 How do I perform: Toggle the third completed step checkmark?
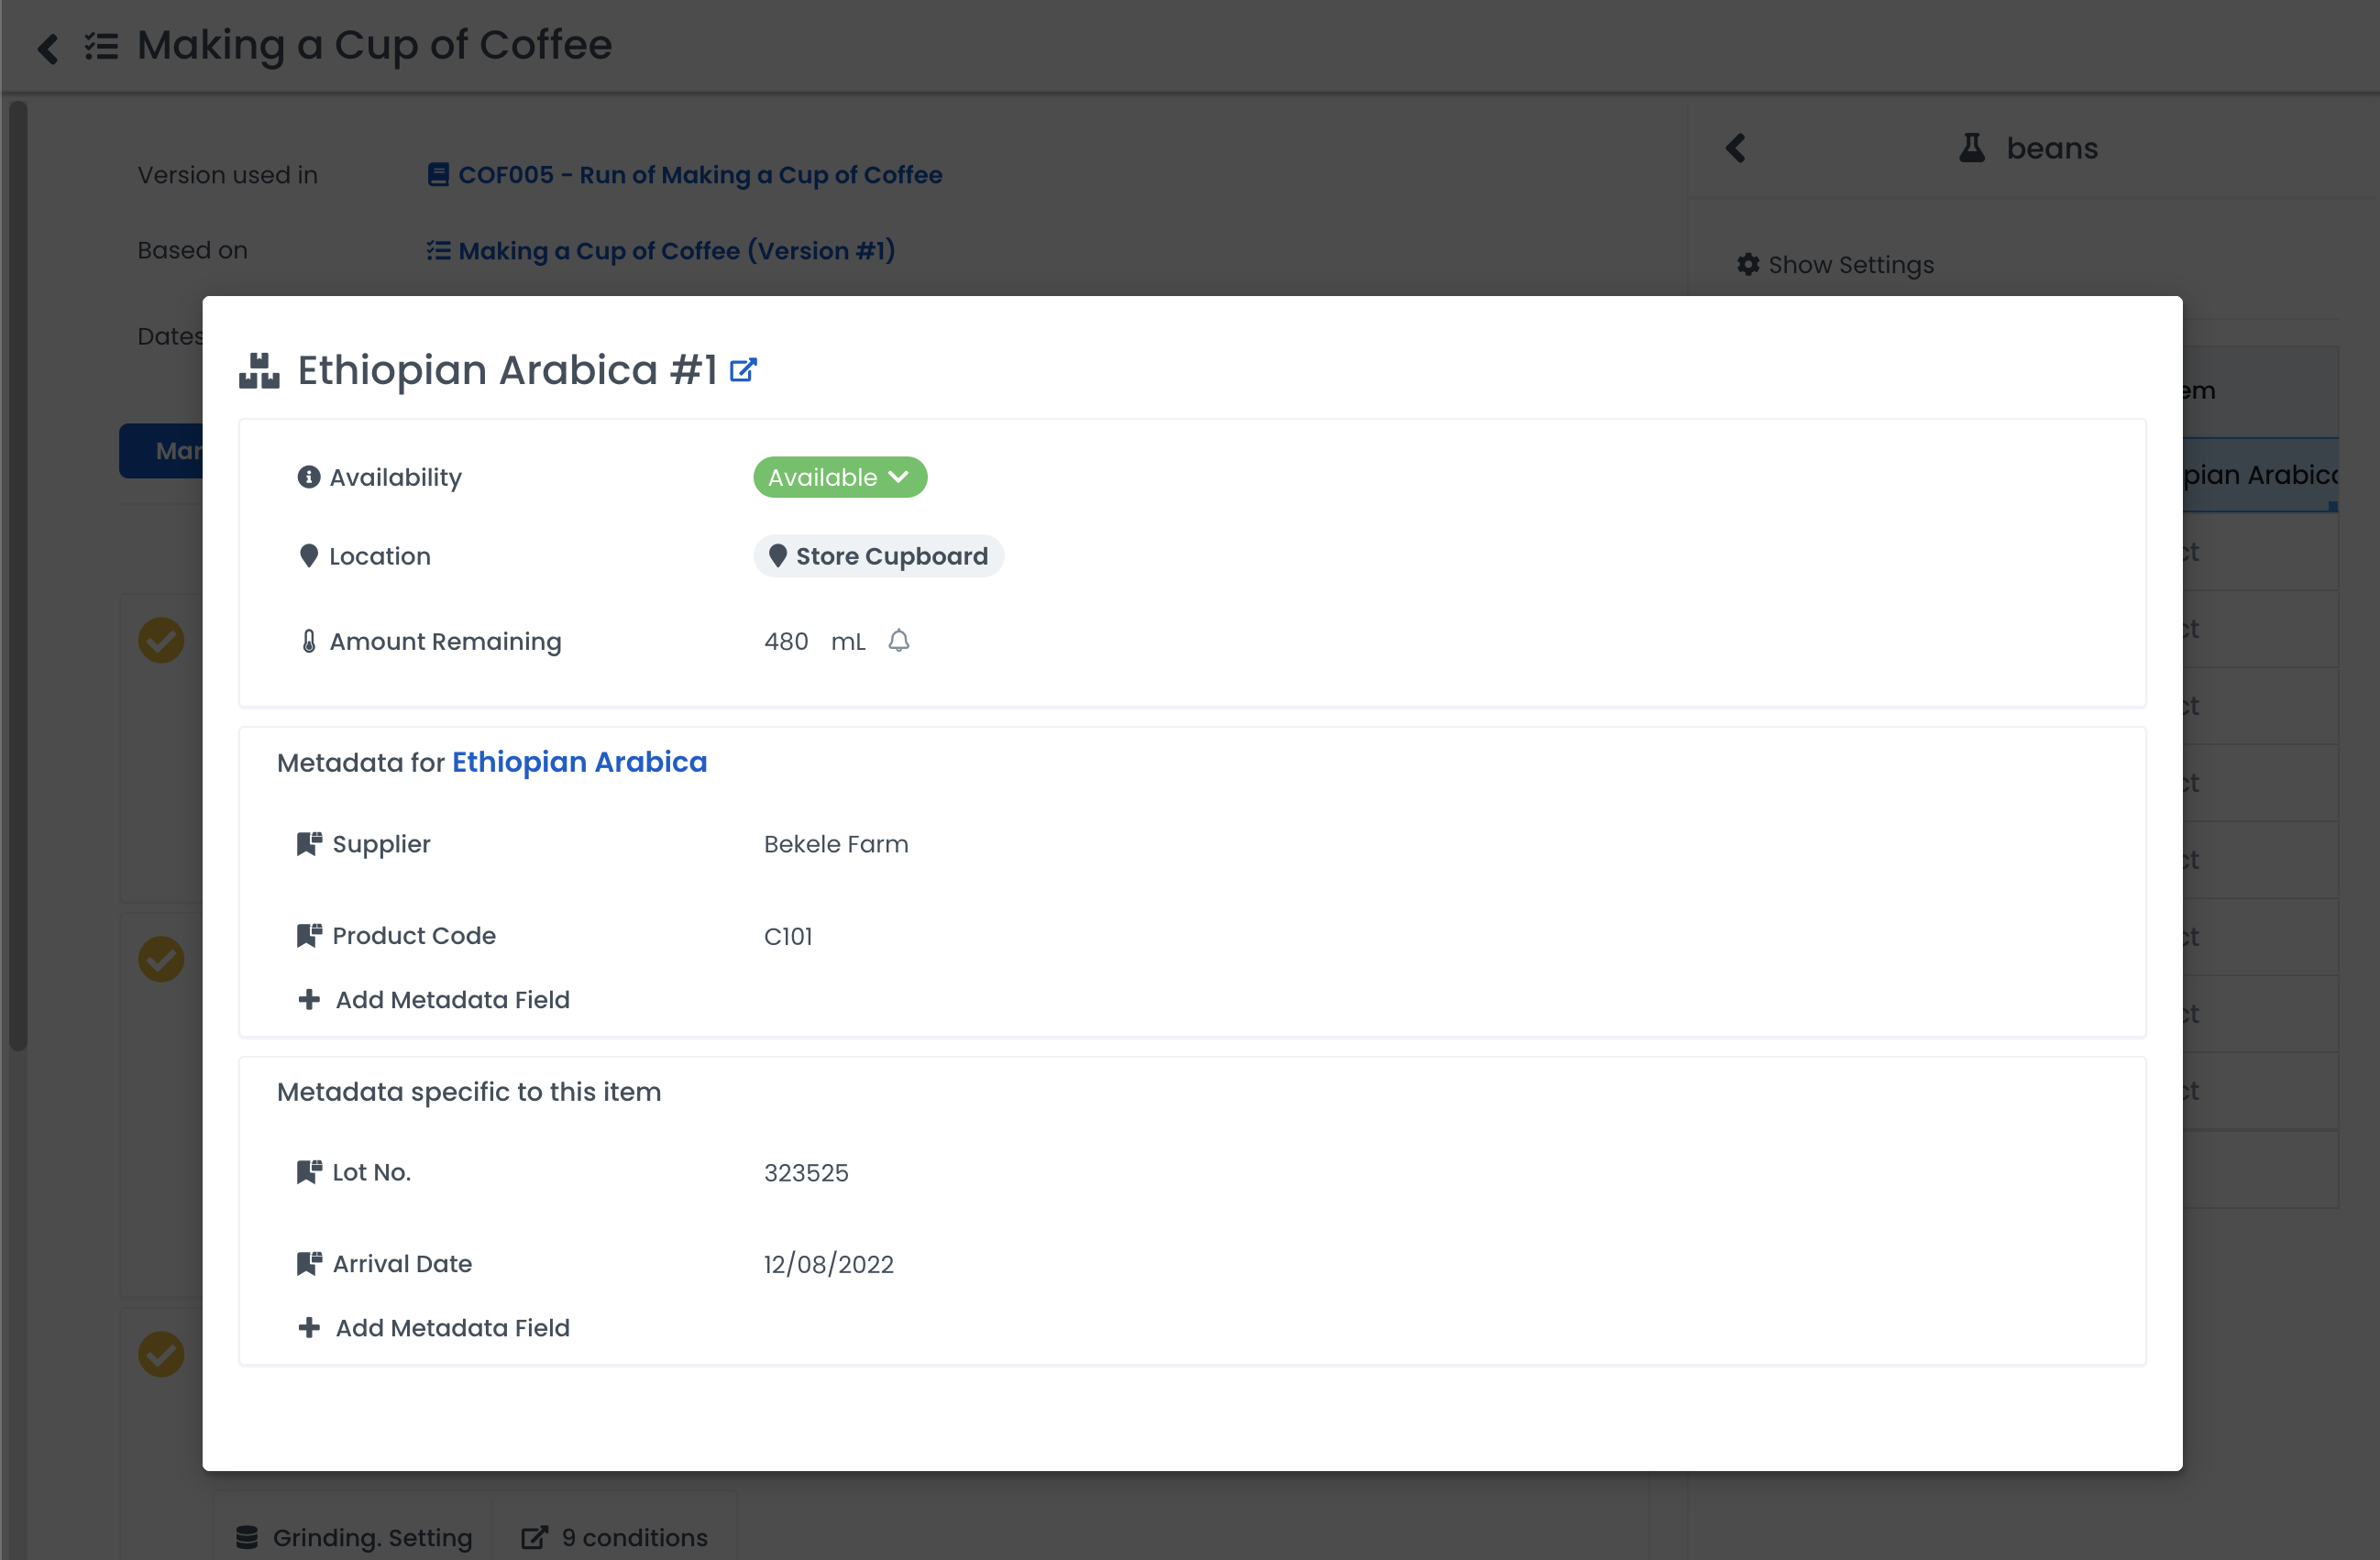[161, 1353]
